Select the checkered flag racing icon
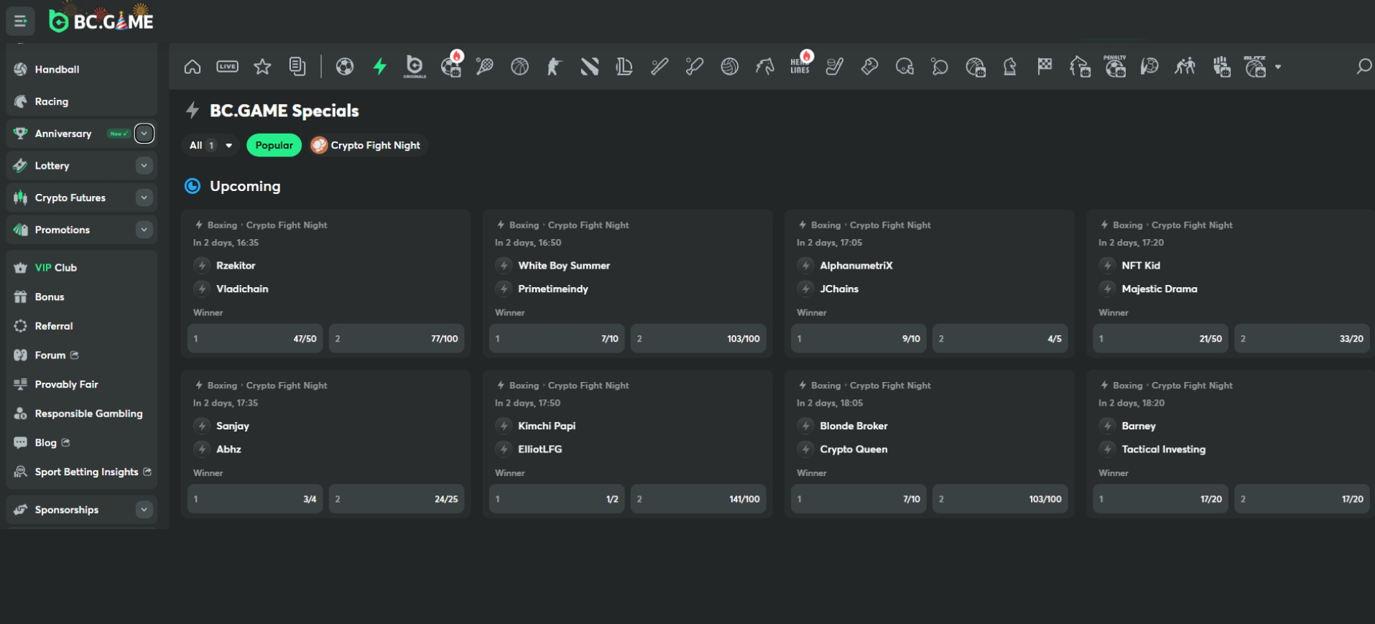The width and height of the screenshot is (1375, 624). tap(1045, 67)
